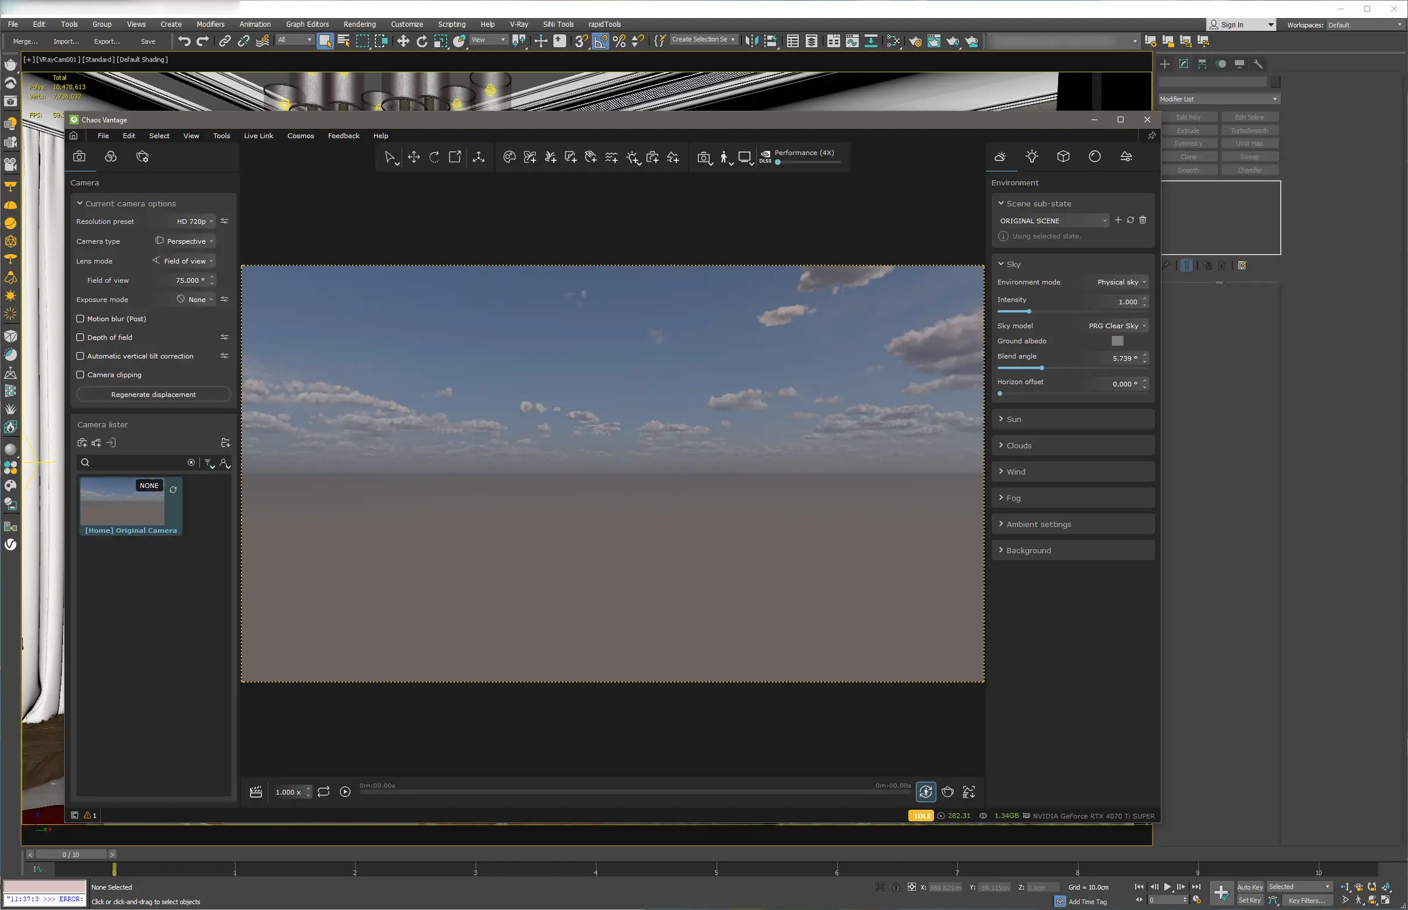
Task: Expand the Clouds section
Action: [1019, 445]
